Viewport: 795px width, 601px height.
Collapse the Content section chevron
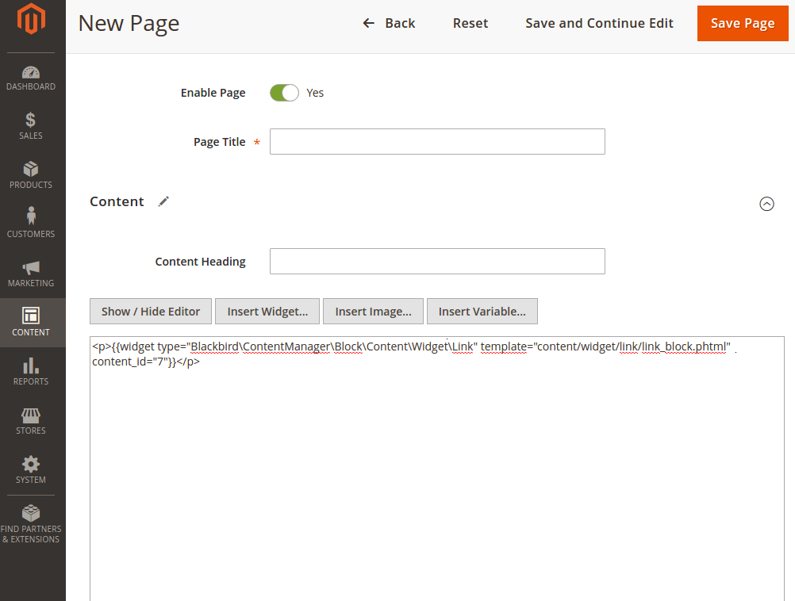pyautogui.click(x=766, y=204)
